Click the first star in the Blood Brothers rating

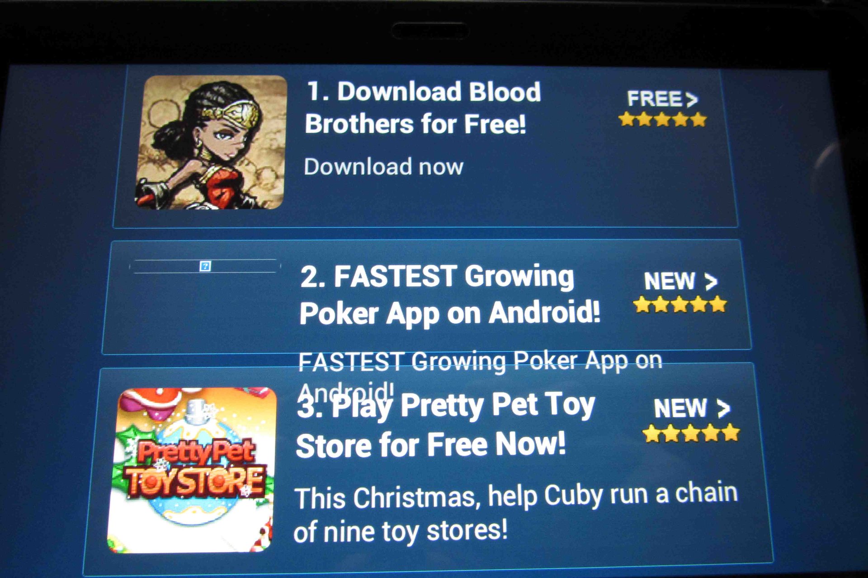(x=627, y=120)
